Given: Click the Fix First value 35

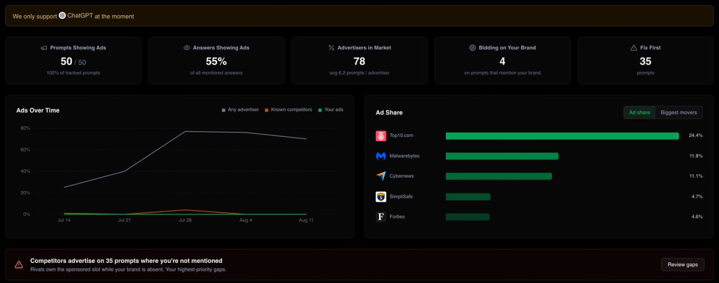Looking at the screenshot, I should coord(645,62).
